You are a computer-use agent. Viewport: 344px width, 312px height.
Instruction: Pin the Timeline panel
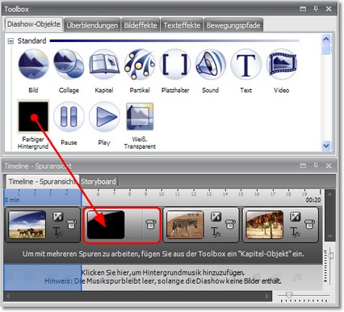click(x=316, y=166)
